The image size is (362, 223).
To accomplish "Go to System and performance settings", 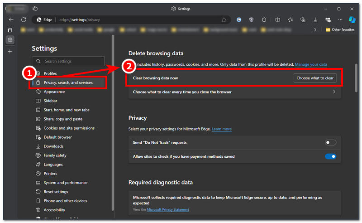I will tap(65, 183).
